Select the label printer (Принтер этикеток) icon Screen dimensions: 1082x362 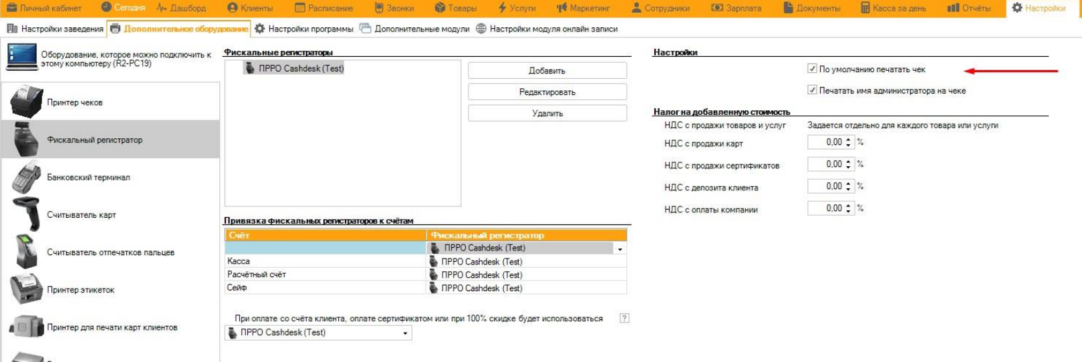point(27,290)
